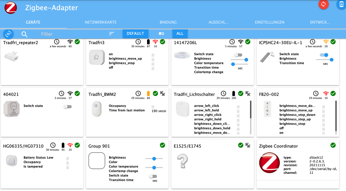
Task: Click the ALL button
Action: coord(180,33)
